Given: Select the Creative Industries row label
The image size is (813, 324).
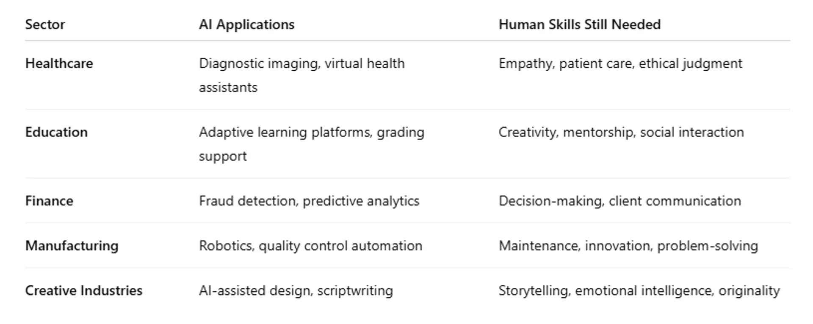Looking at the screenshot, I should click(x=83, y=291).
